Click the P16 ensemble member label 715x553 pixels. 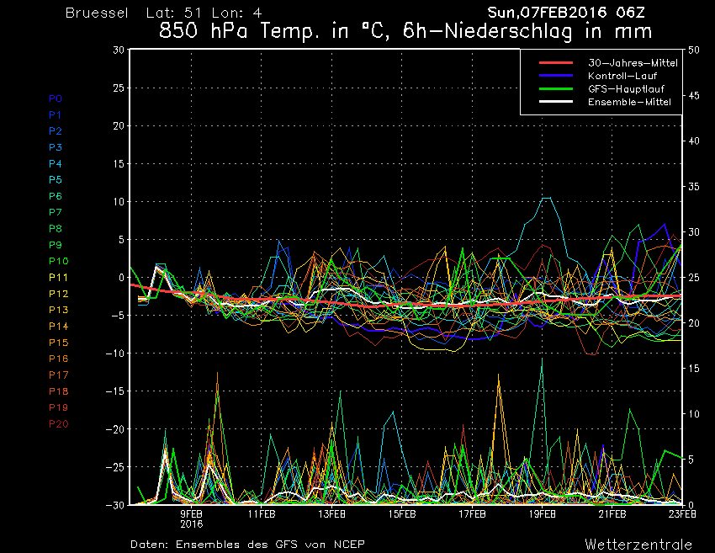pos(59,359)
